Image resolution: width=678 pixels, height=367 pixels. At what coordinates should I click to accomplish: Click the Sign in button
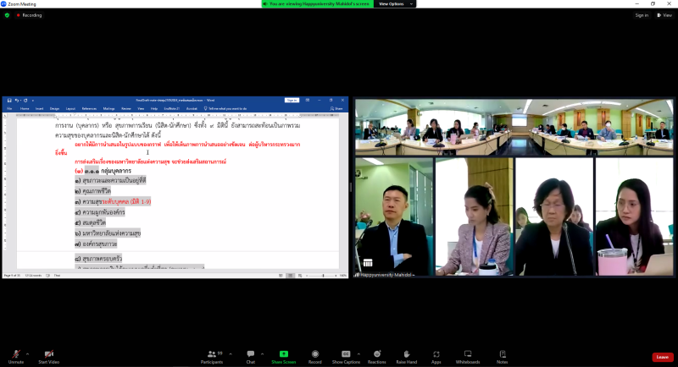[642, 15]
